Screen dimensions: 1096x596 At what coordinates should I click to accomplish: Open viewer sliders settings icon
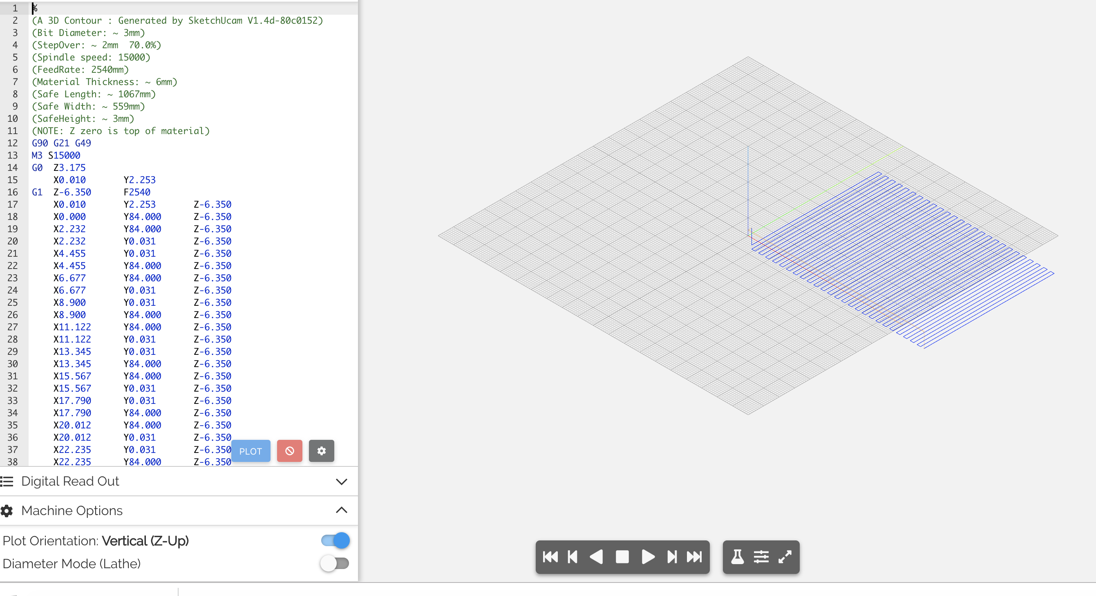761,557
